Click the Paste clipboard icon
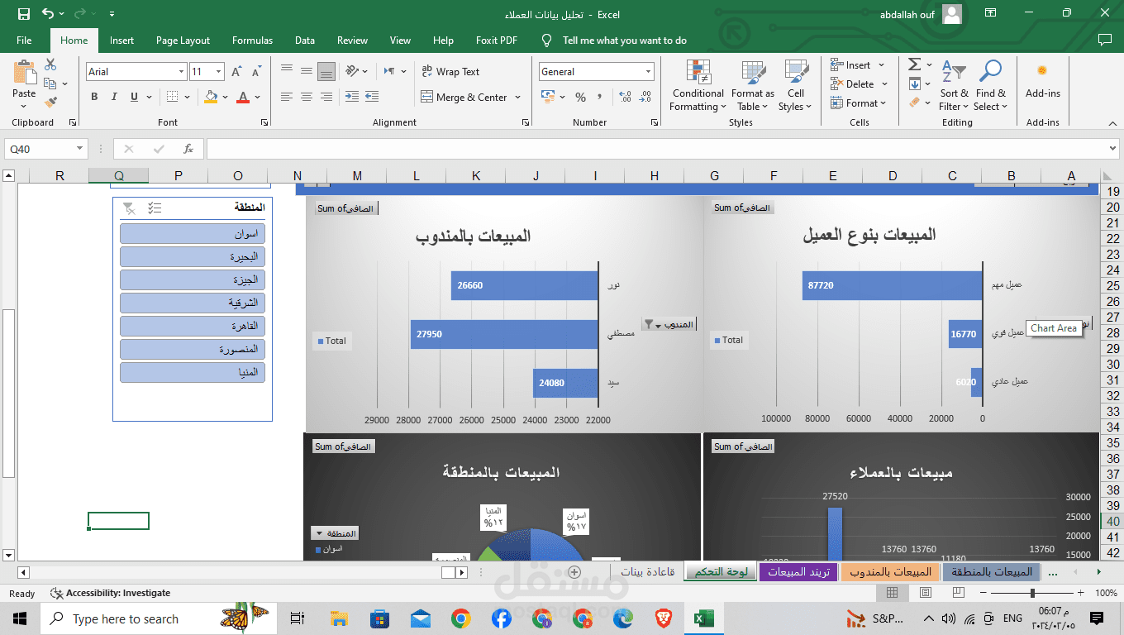Viewport: 1124px width, 635px height. click(24, 73)
